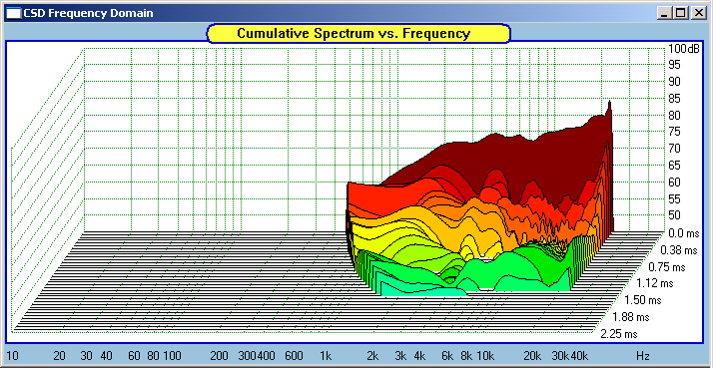
Task: Click the '90' level axis label
Action: coord(674,82)
